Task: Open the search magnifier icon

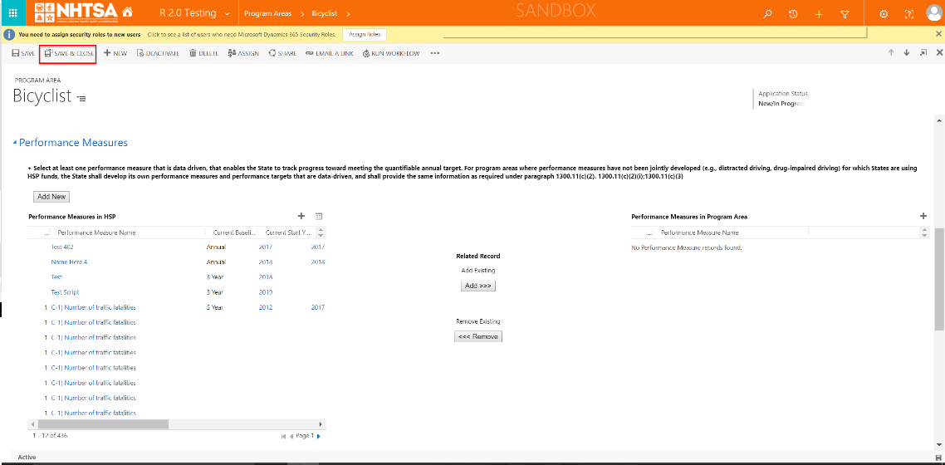Action: tap(767, 14)
